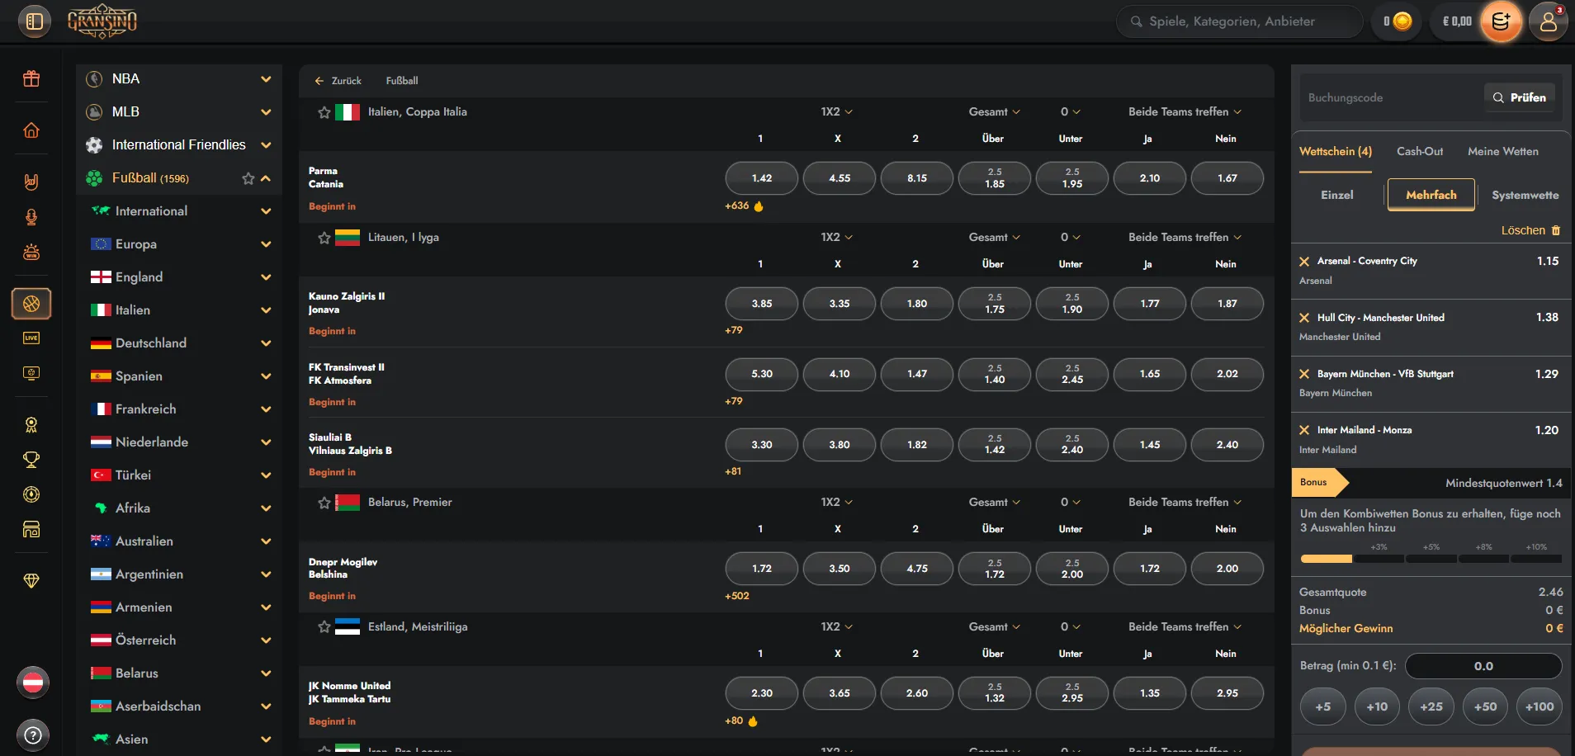Expand the MLB category
Image resolution: width=1575 pixels, height=756 pixels.
pos(266,112)
